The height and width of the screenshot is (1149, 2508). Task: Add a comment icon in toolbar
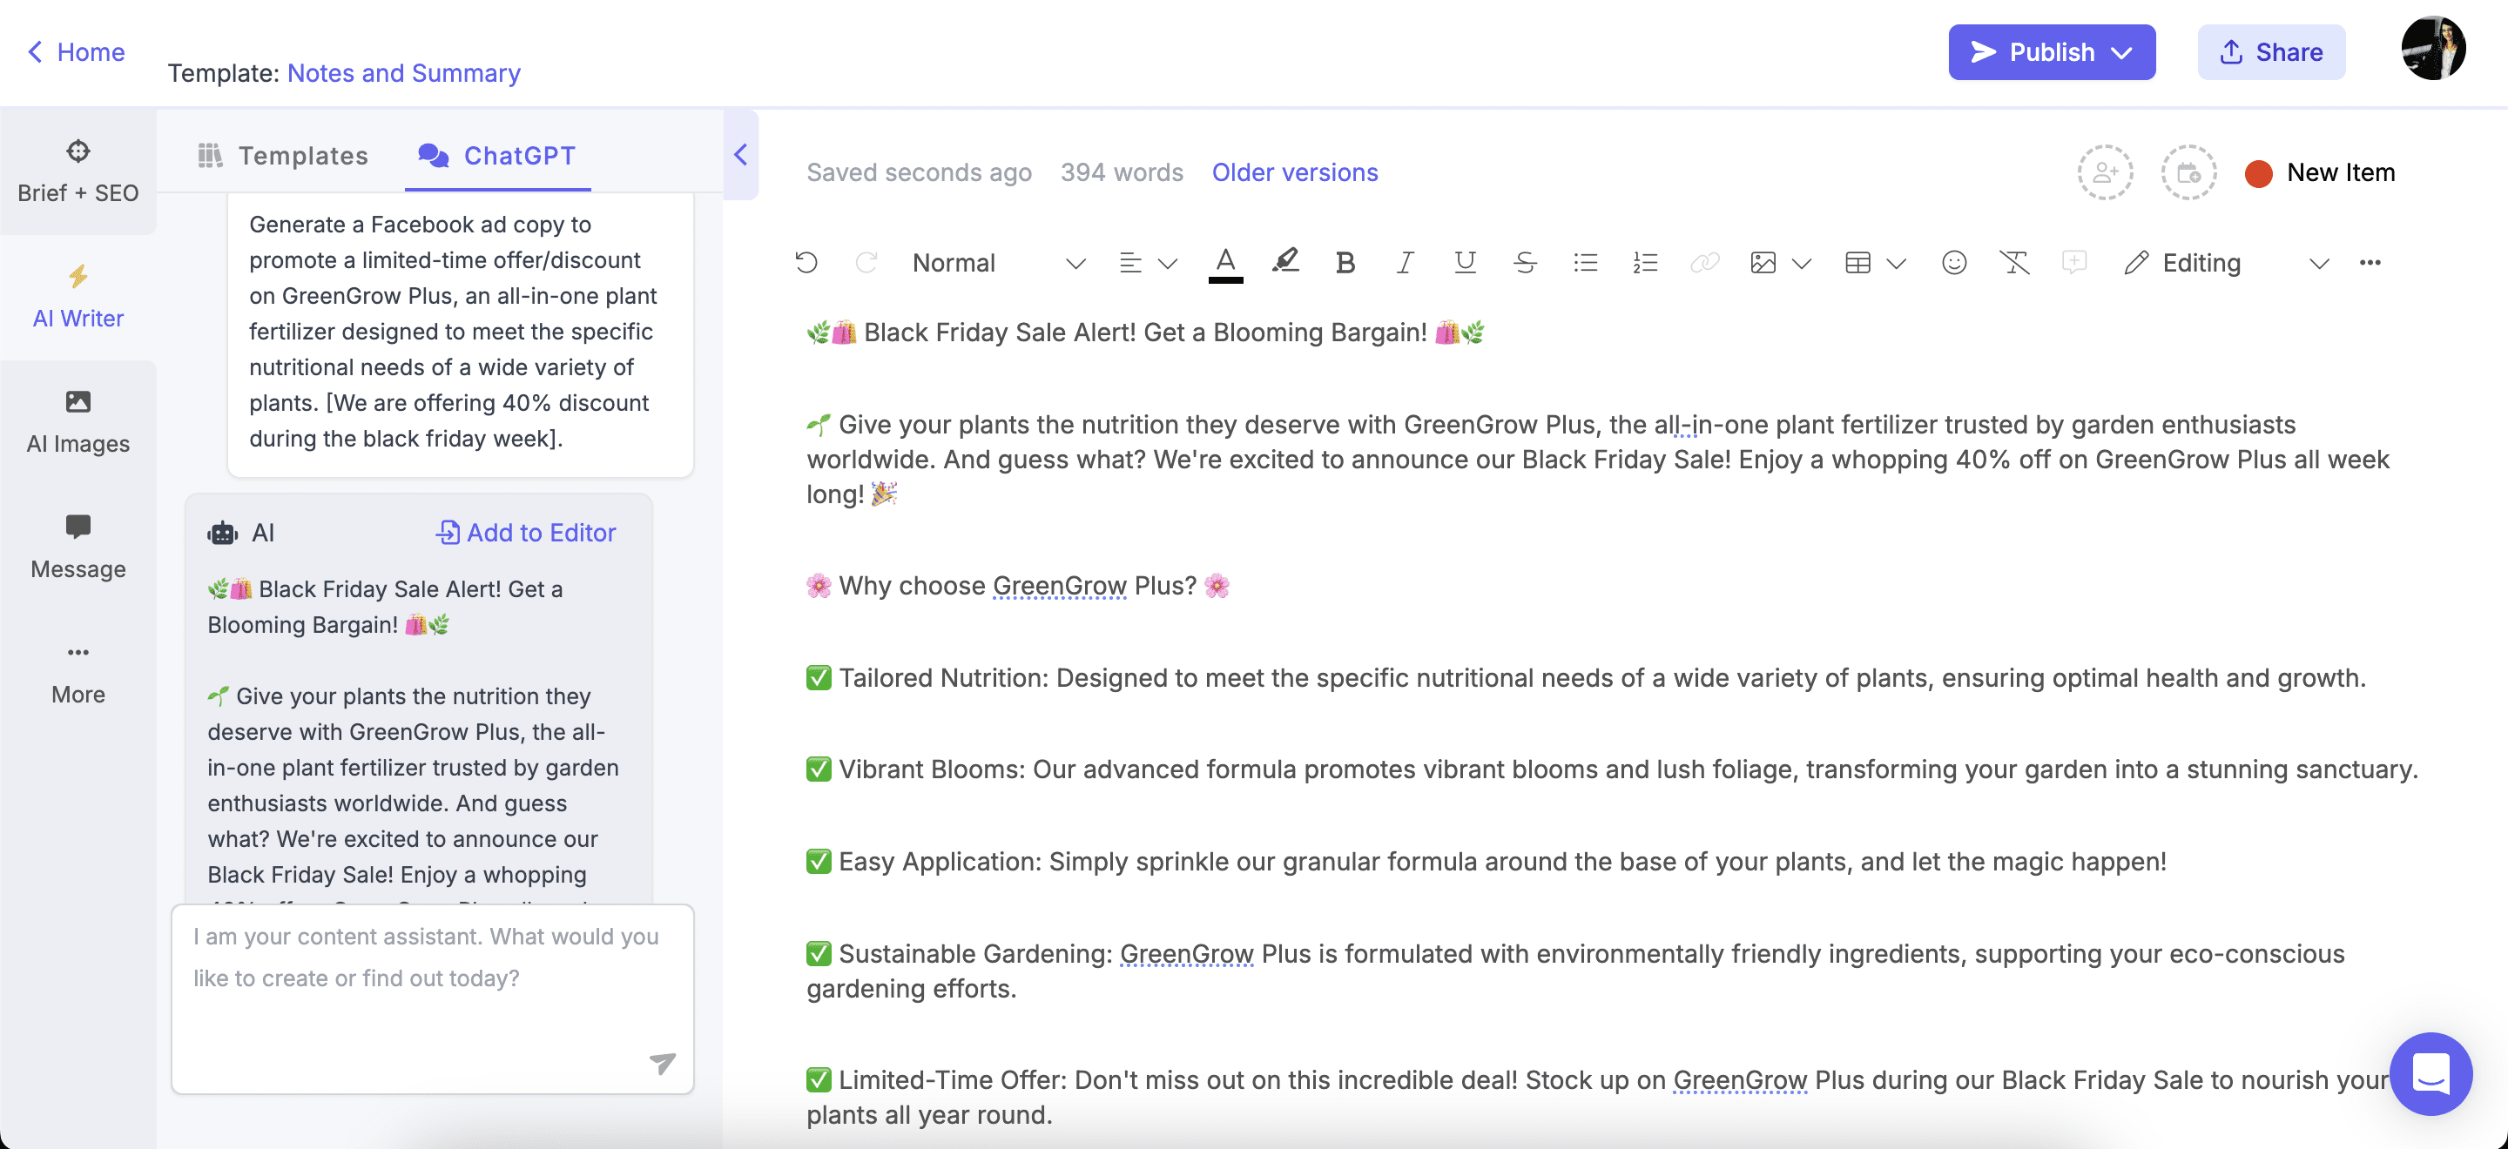(2074, 263)
